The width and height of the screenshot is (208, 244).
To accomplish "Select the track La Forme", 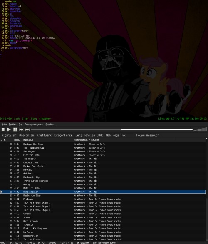I will point(103,232).
